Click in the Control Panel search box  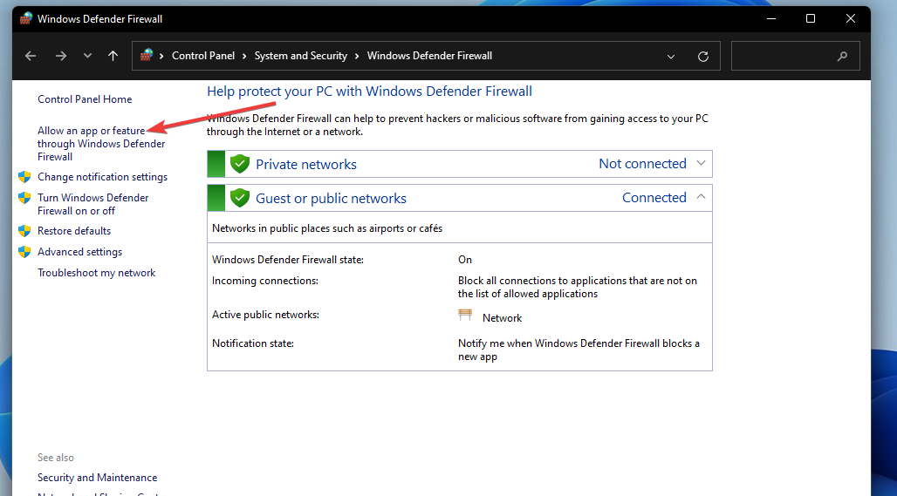[785, 56]
